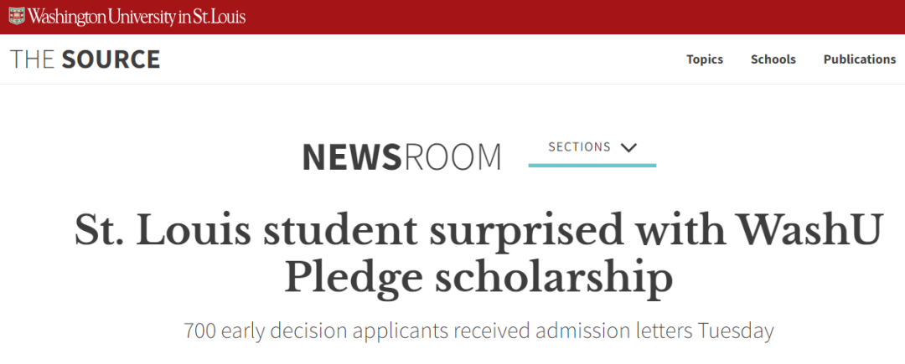This screenshot has width=905, height=364.
Task: Open the Washington University in St. Louis wordmark
Action: click(x=137, y=17)
